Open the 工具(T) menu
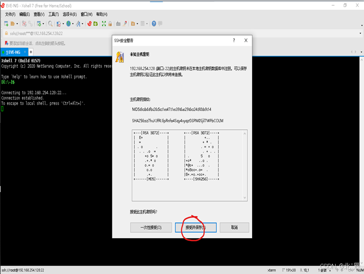 pos(54,14)
